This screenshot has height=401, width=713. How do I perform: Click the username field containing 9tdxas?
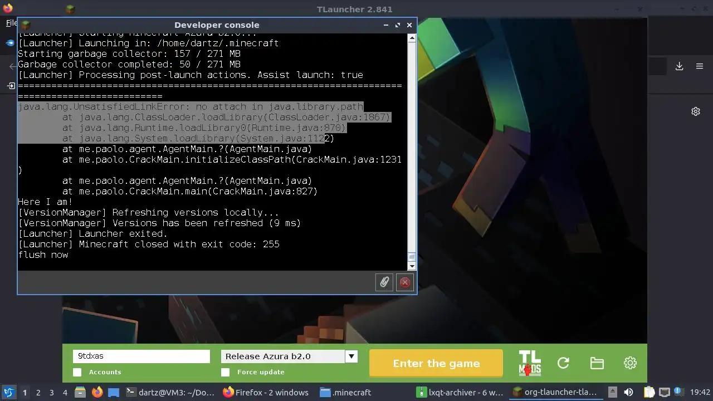point(141,356)
